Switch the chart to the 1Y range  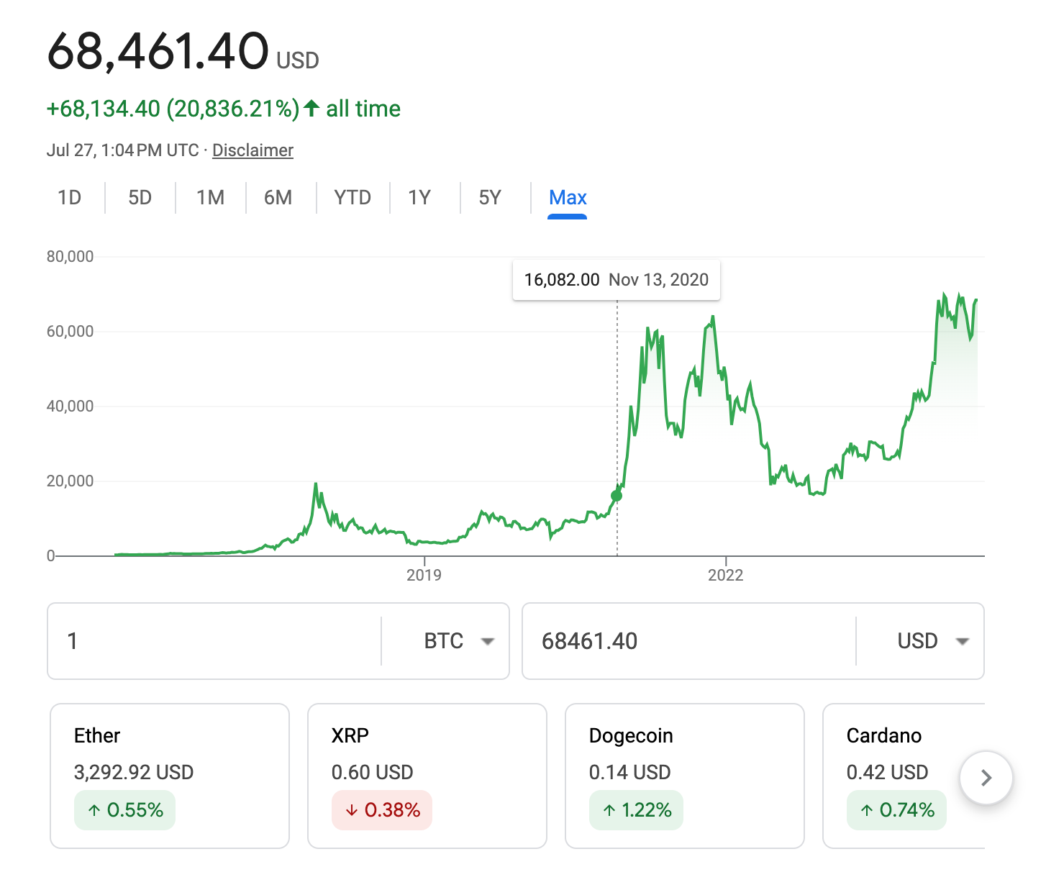(x=419, y=197)
